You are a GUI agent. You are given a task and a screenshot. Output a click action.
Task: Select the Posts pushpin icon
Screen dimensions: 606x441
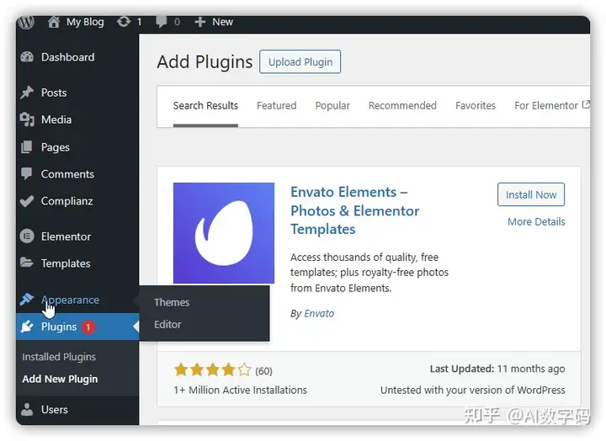tap(27, 93)
